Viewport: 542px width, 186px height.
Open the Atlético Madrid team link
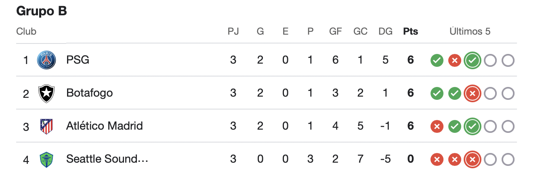(105, 126)
